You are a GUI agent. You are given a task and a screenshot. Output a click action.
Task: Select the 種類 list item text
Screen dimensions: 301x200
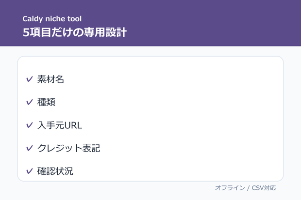[x=46, y=102]
